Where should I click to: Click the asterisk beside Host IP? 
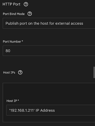[18, 100]
